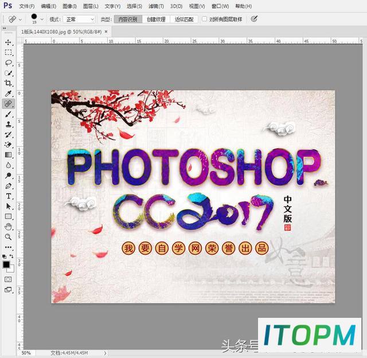This screenshot has width=367, height=358.
Task: Select the Blur tool
Action: point(9,165)
